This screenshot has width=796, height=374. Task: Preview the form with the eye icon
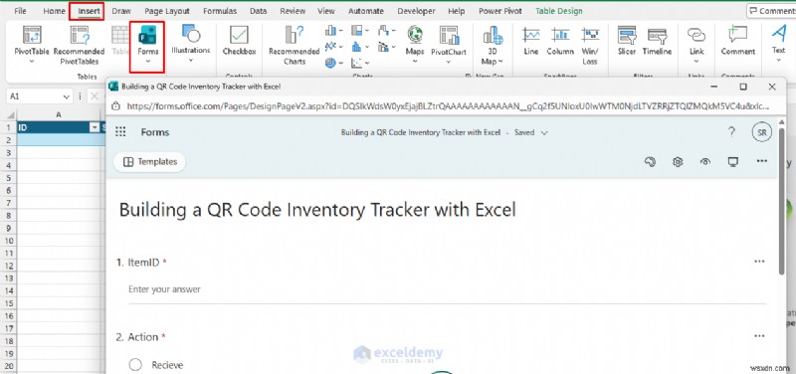pos(704,162)
